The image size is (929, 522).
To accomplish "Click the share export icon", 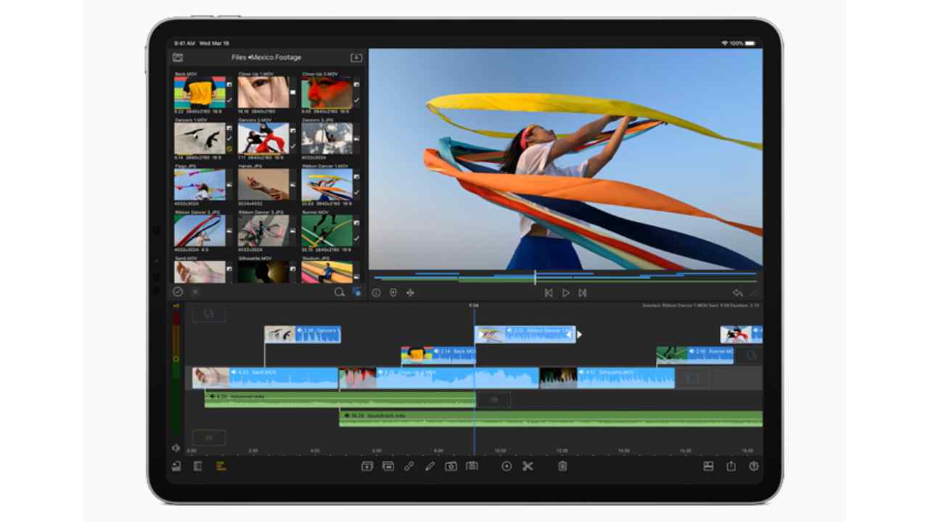I will point(732,466).
